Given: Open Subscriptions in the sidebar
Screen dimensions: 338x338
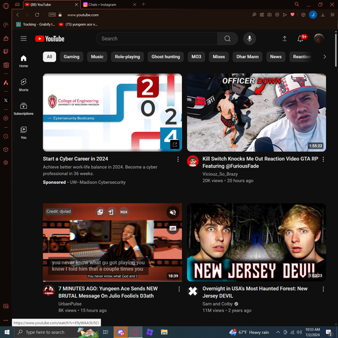Looking at the screenshot, I should (24, 109).
